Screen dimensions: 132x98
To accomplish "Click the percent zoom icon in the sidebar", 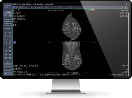I will pyautogui.click(x=10, y=40).
